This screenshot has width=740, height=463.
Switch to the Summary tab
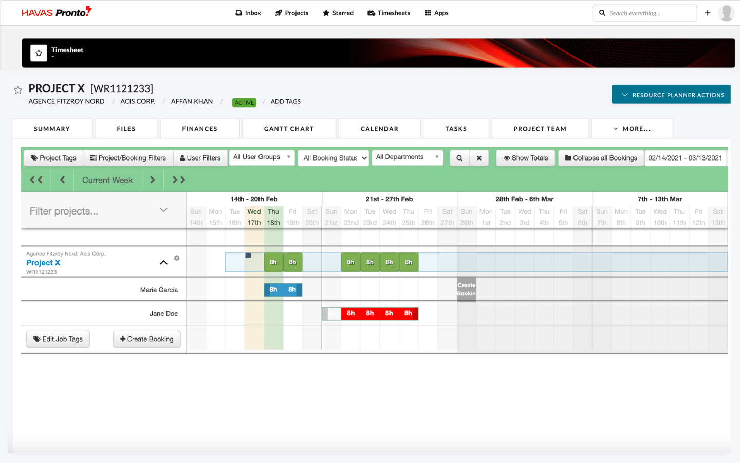point(52,129)
